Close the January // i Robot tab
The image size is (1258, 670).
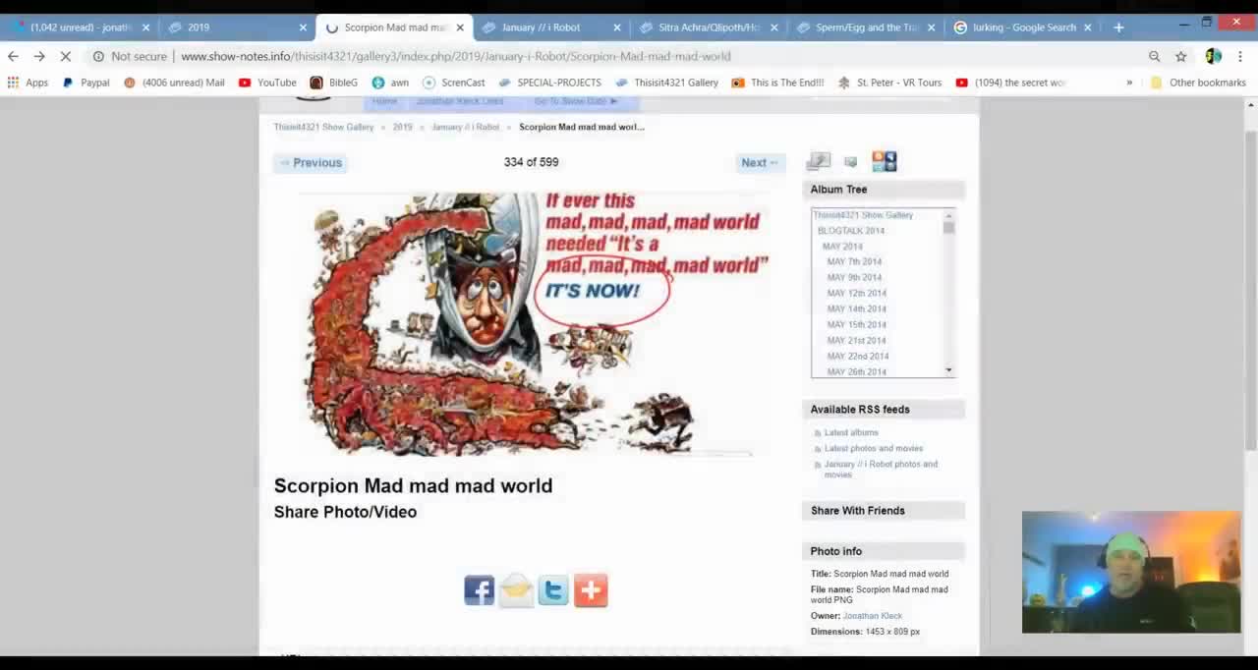(617, 28)
